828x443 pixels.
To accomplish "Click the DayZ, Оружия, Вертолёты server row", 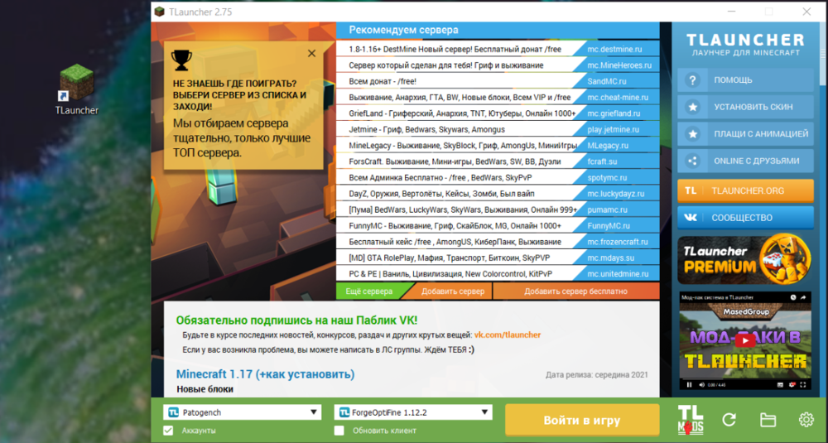I will [498, 194].
